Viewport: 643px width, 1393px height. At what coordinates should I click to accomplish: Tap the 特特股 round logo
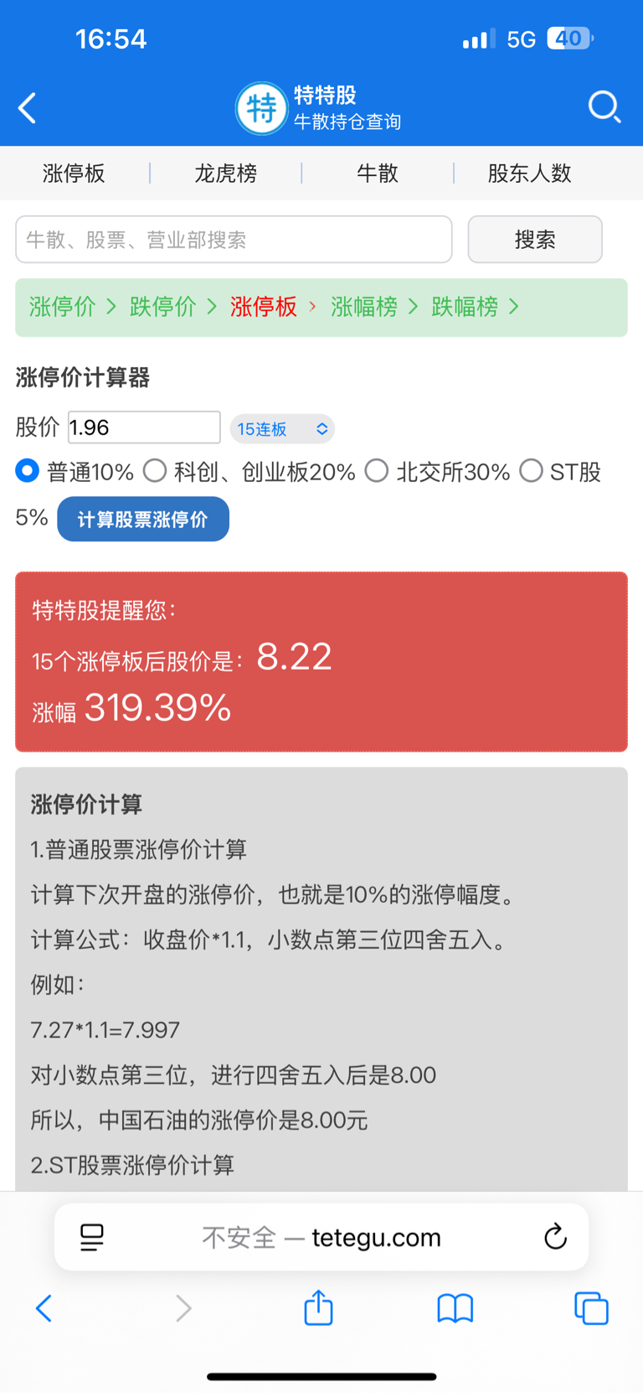(261, 108)
